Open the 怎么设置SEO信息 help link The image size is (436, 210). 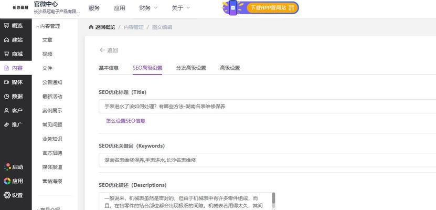click(x=125, y=121)
